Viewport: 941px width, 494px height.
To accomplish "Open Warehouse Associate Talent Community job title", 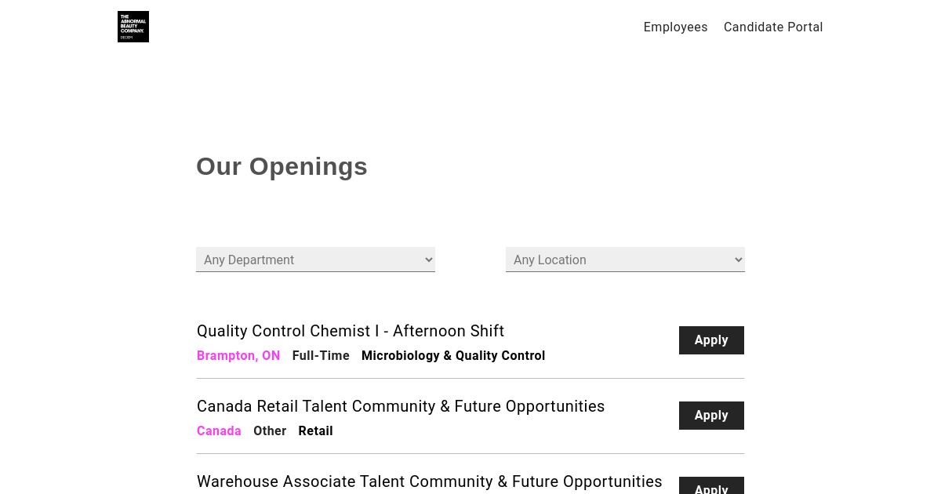I will click(430, 481).
